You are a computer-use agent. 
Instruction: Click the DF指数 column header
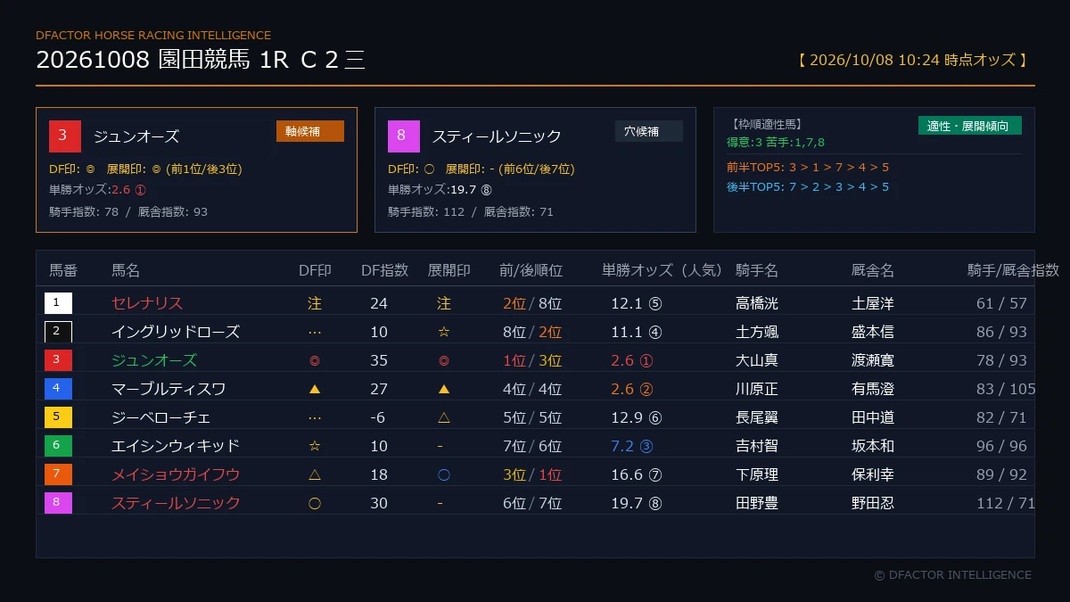[385, 270]
